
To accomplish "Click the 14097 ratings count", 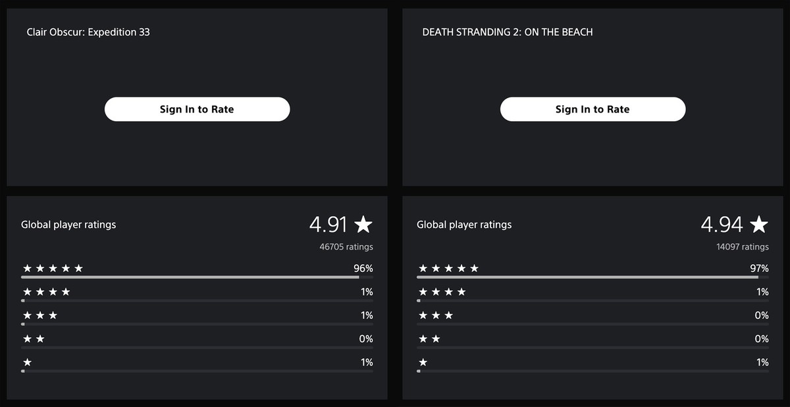I will tap(742, 247).
